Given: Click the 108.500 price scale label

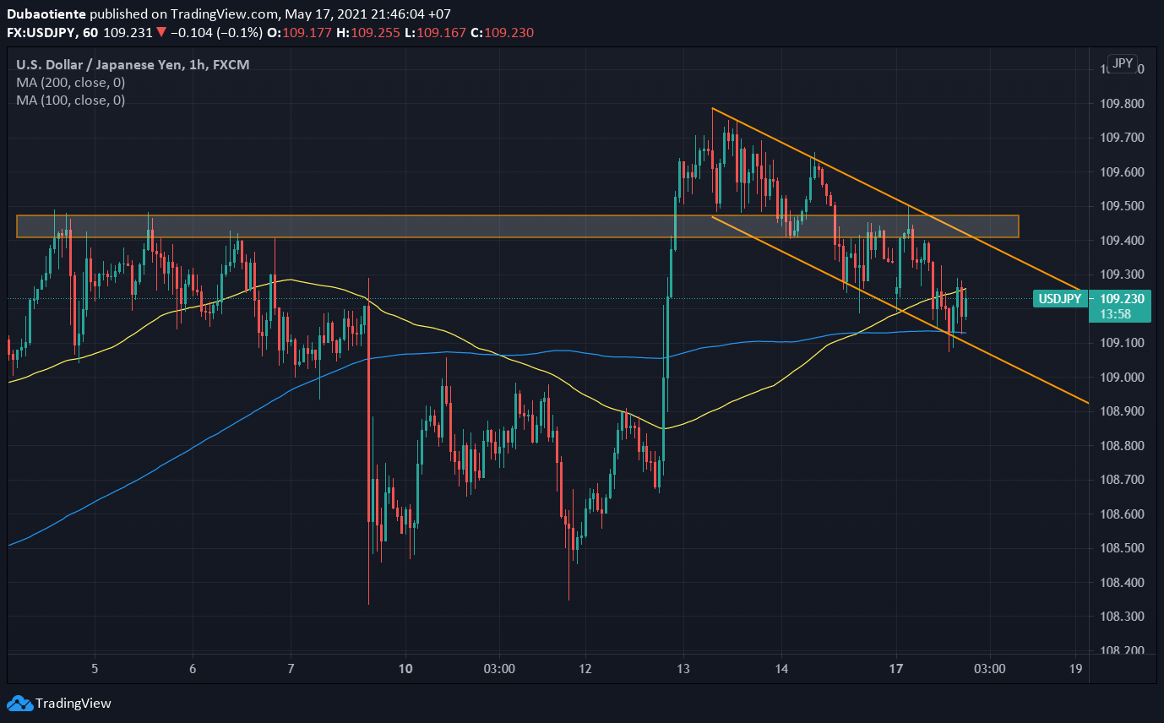Looking at the screenshot, I should click(1121, 548).
